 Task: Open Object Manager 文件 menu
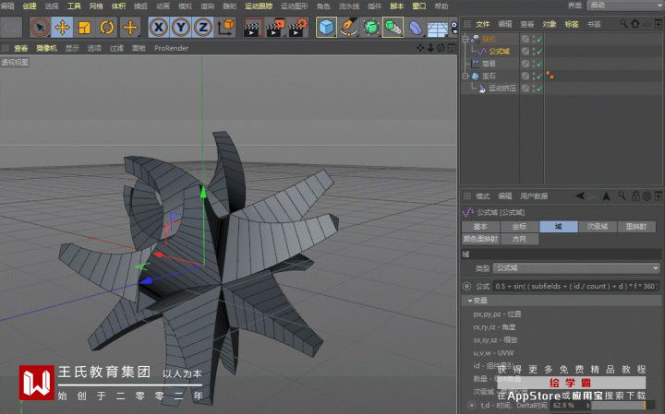[x=482, y=24]
